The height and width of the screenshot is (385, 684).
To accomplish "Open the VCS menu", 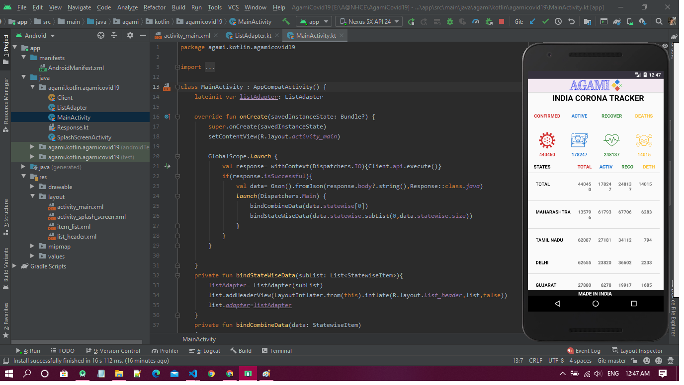I will (234, 7).
